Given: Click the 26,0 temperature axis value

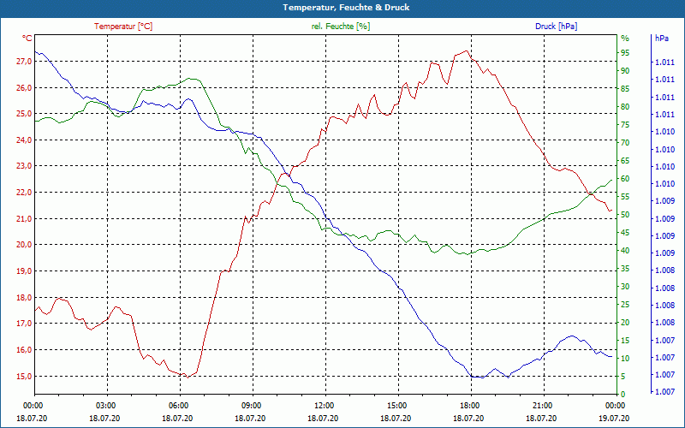Looking at the screenshot, I should pyautogui.click(x=24, y=88).
